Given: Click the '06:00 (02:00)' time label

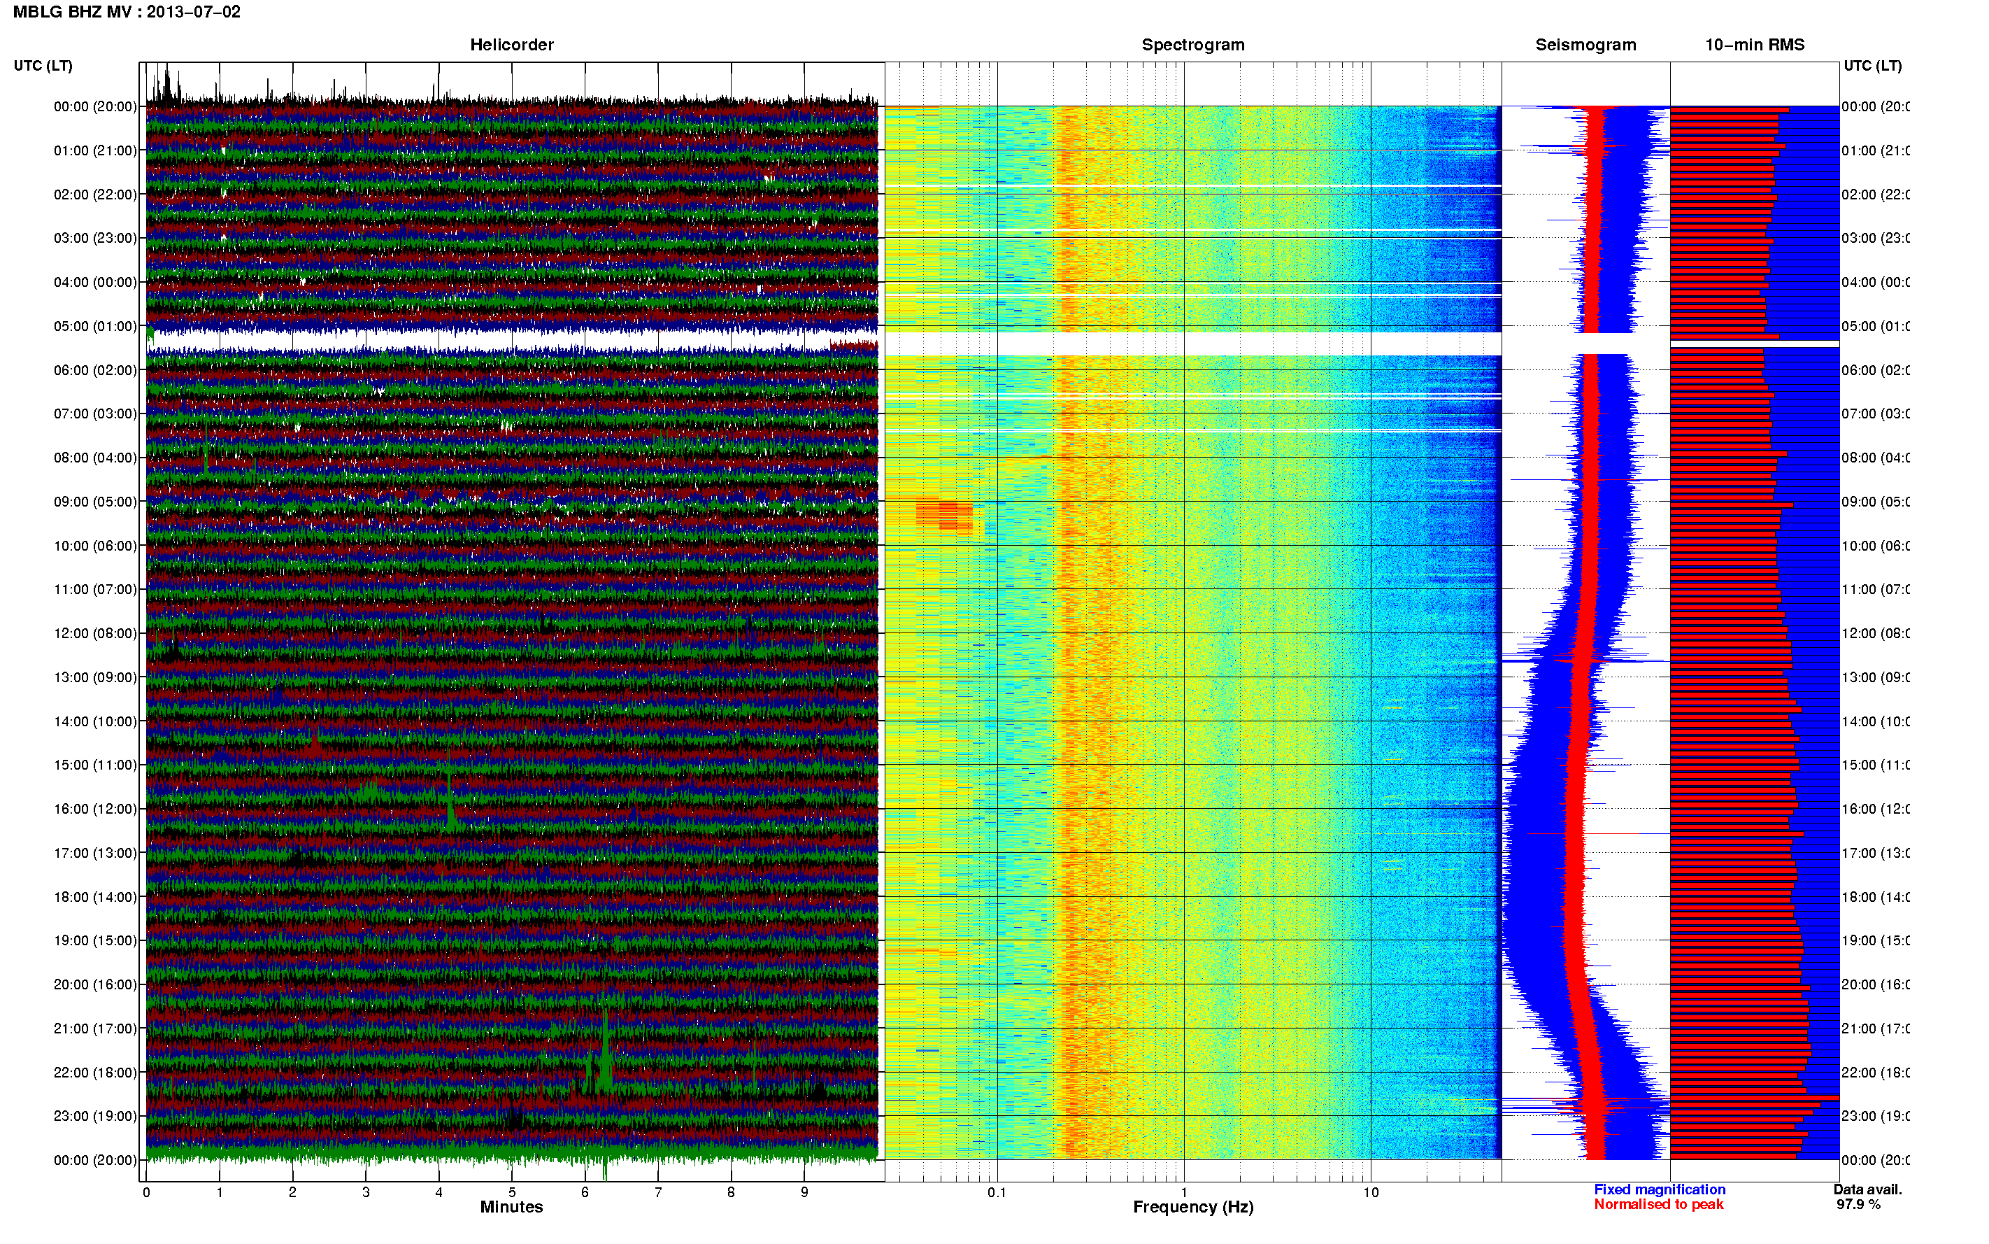Looking at the screenshot, I should 95,370.
